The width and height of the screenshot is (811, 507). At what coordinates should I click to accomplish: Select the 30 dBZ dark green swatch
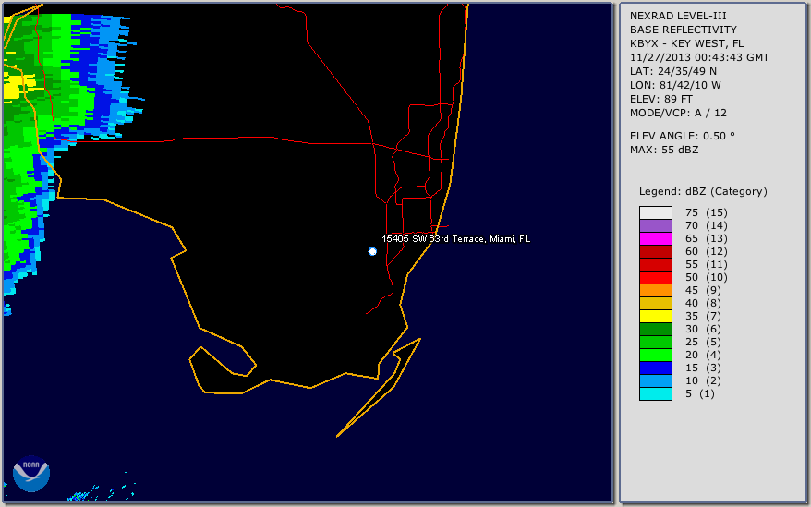tap(655, 329)
